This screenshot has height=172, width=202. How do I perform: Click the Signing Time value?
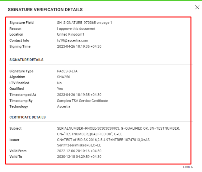79,46
